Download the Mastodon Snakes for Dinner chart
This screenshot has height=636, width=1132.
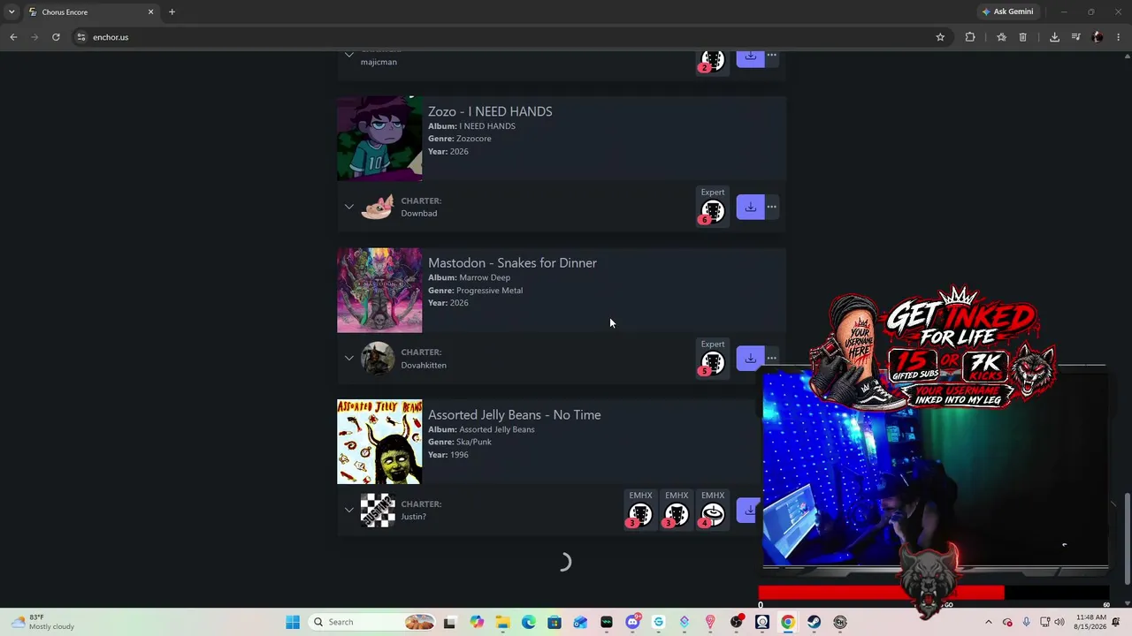coord(750,358)
